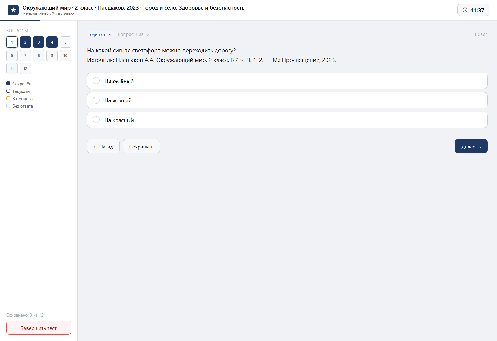
Task: Click the star logo icon in header
Action: (x=13, y=10)
